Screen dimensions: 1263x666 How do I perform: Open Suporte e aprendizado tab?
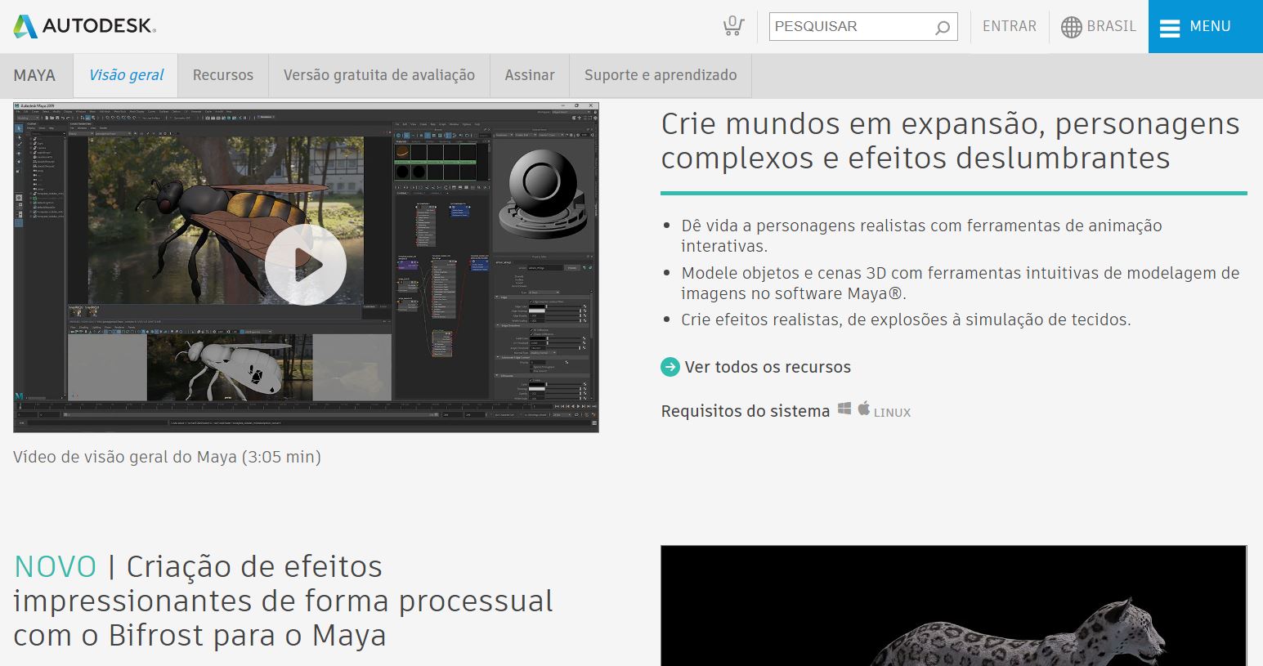point(661,75)
